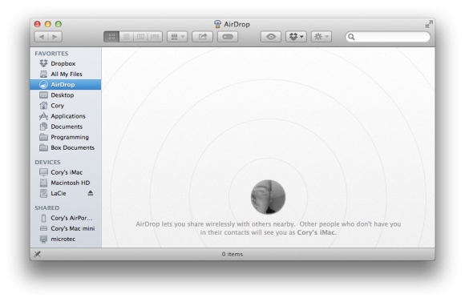
Task: Switch to column view mode
Action: click(x=140, y=37)
